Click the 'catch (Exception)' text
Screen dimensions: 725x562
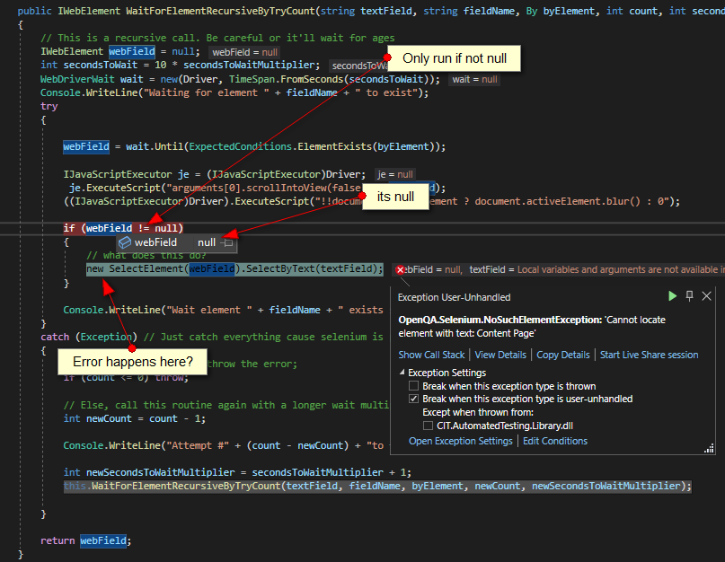coord(89,337)
